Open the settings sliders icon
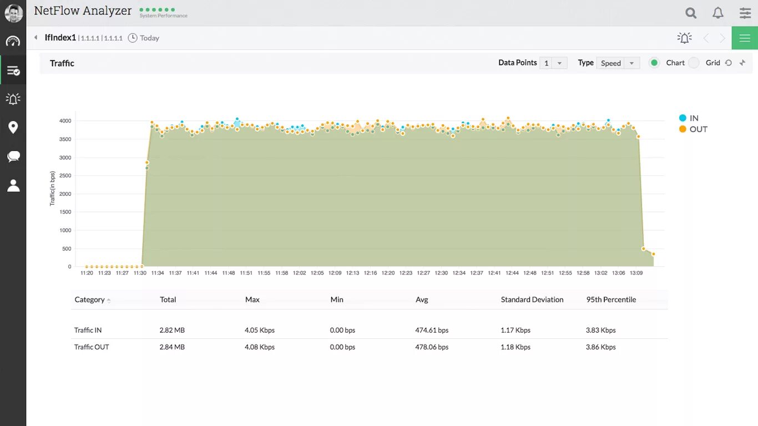 [745, 13]
